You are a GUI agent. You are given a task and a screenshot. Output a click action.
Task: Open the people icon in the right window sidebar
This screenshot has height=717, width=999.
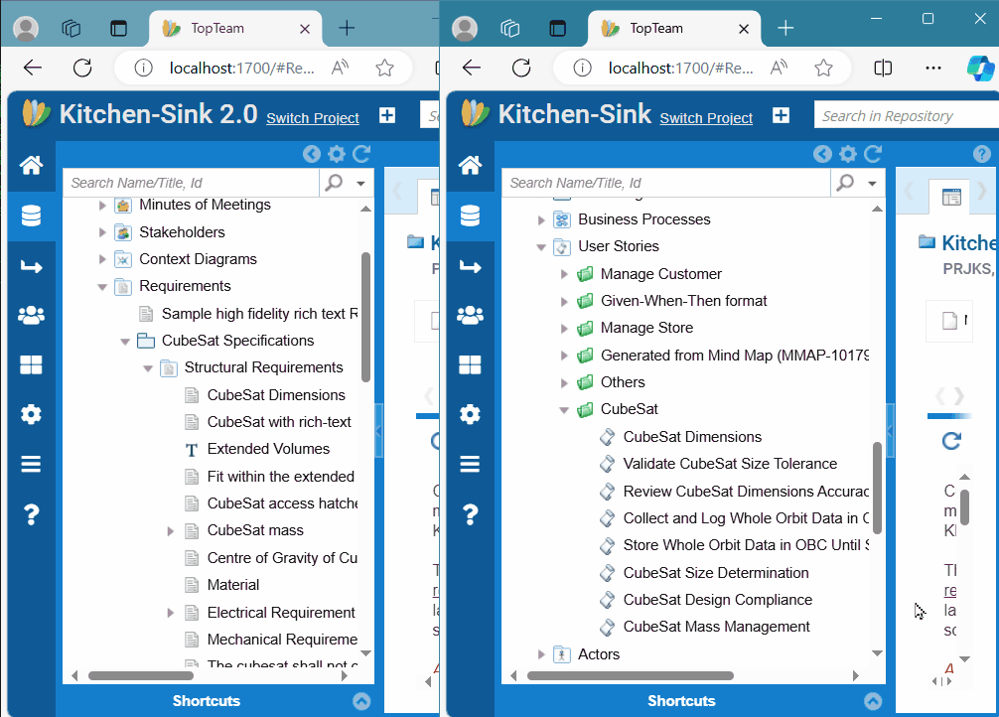coord(470,315)
